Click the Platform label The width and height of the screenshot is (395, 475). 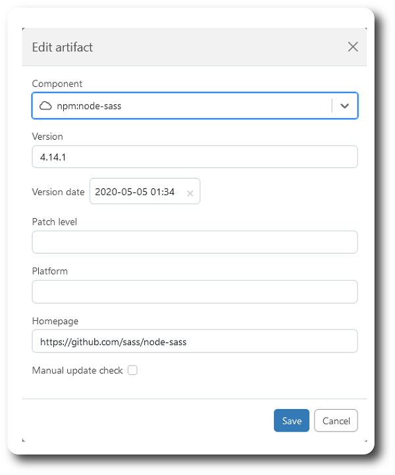(x=50, y=271)
